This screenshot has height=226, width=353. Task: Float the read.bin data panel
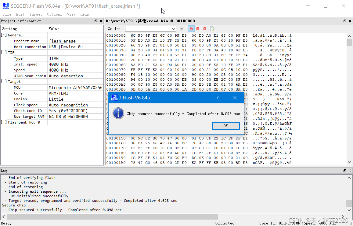coord(345,21)
